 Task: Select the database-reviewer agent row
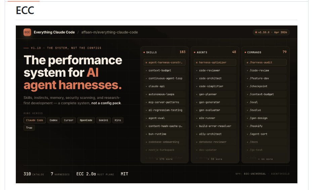(x=215, y=142)
